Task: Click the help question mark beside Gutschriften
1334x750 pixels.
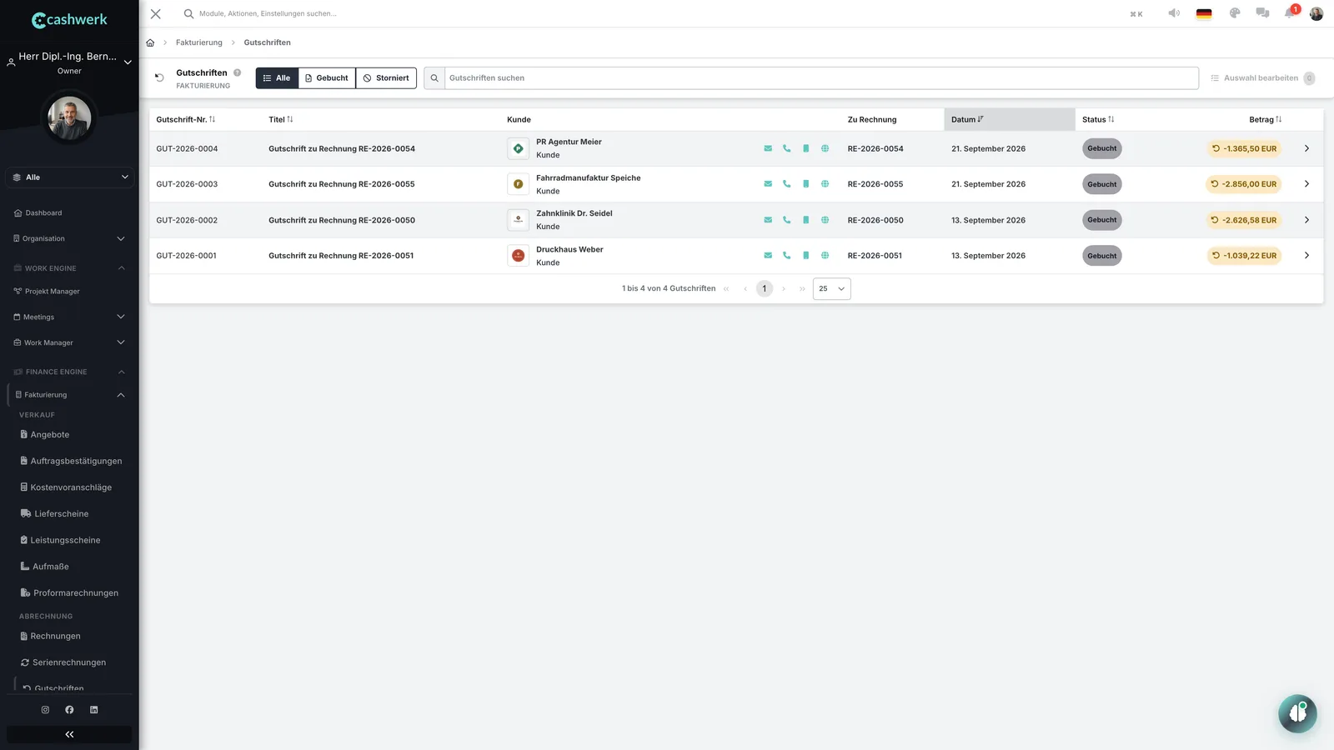Action: coord(238,72)
